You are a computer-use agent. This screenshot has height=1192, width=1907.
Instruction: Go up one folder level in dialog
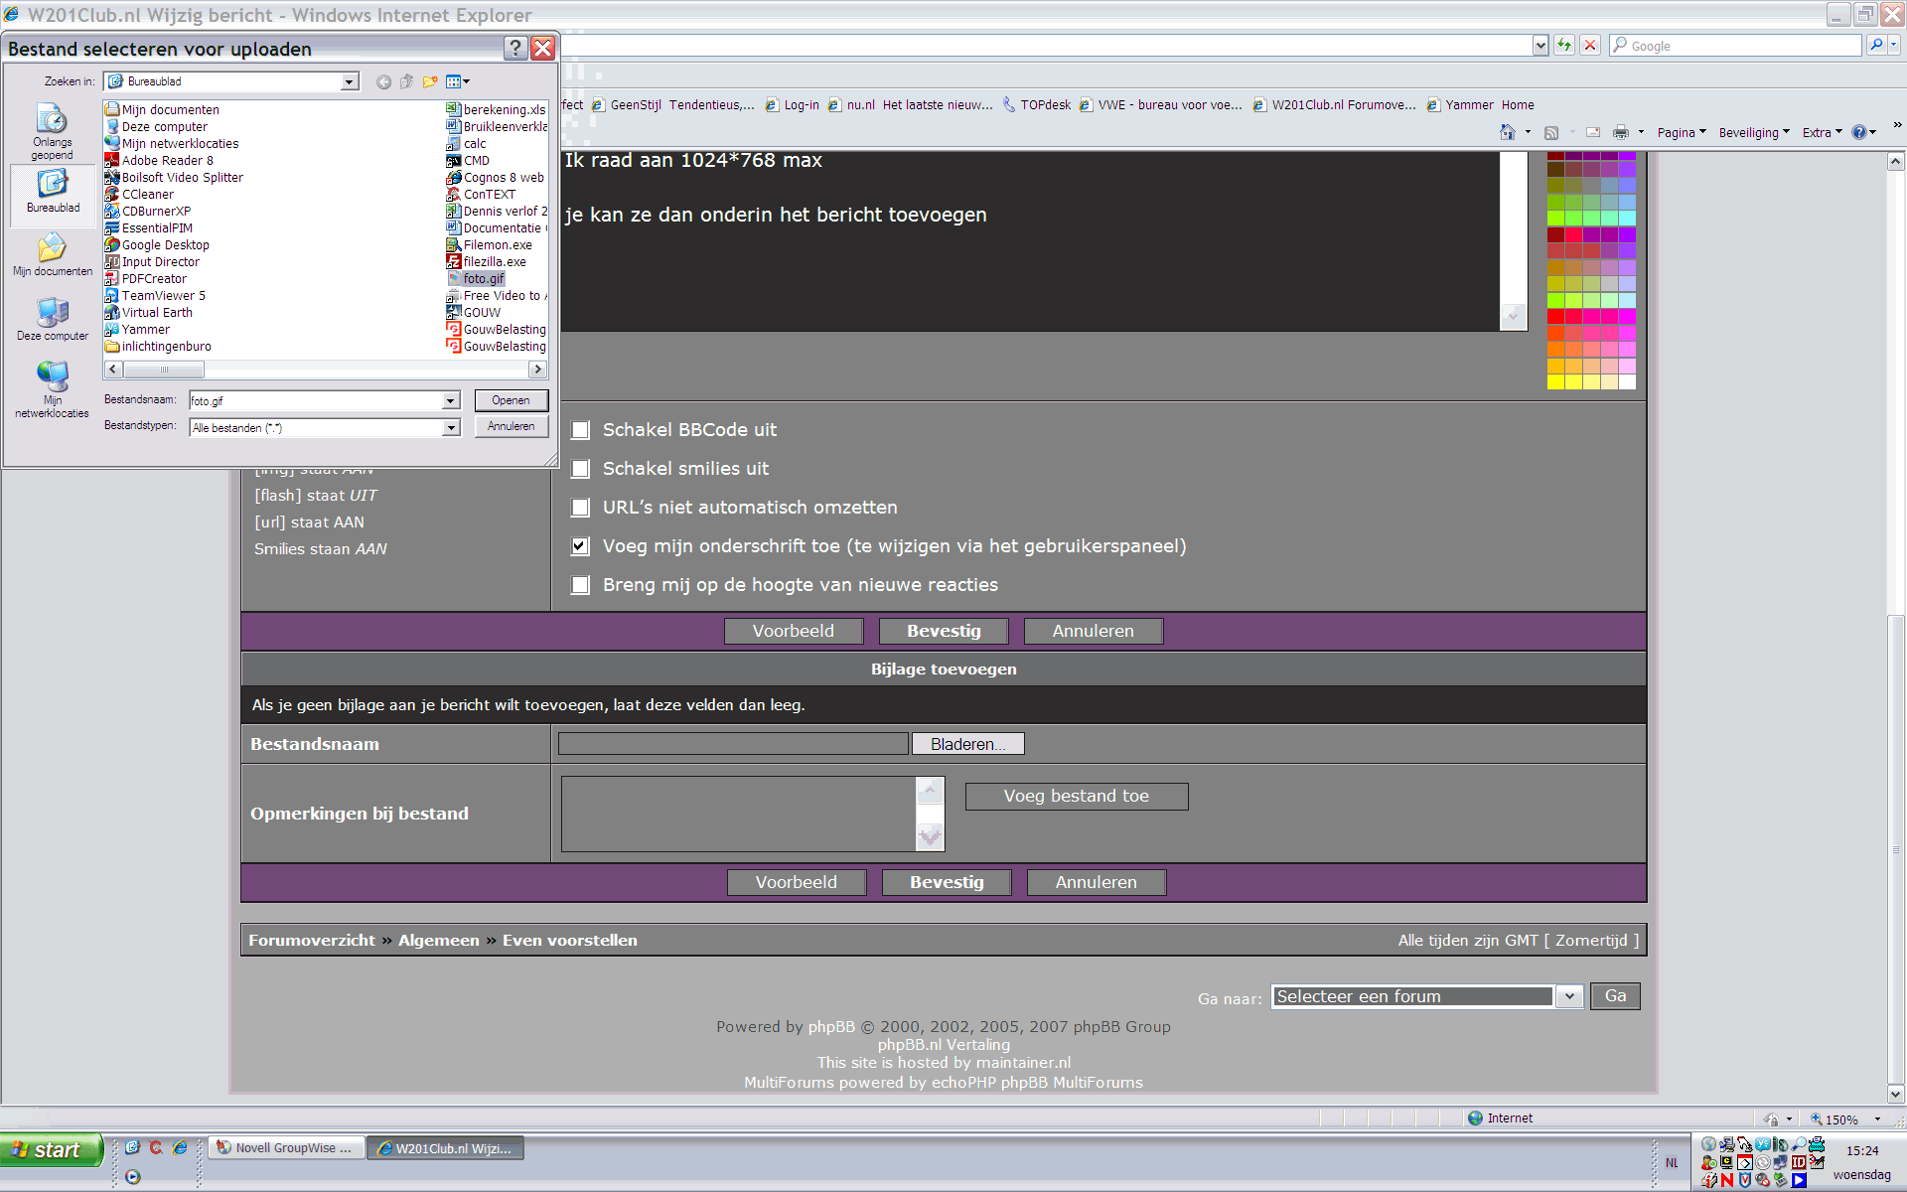pyautogui.click(x=406, y=81)
